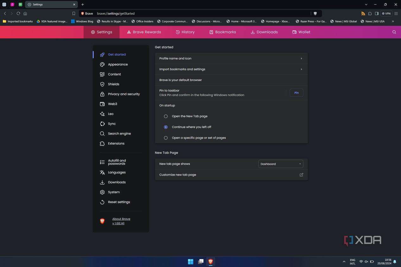This screenshot has height=267, width=401.
Task: Show hidden system tray icons
Action: click(344, 262)
